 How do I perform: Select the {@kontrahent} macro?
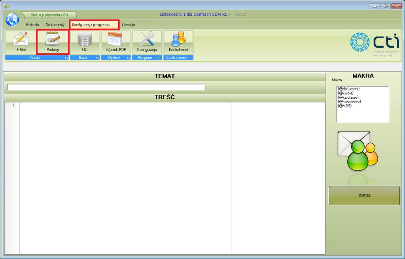[x=349, y=101]
